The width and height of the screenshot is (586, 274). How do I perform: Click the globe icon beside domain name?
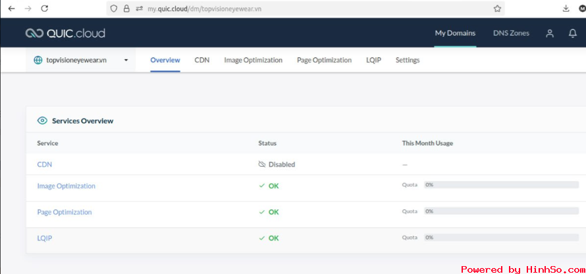[38, 60]
